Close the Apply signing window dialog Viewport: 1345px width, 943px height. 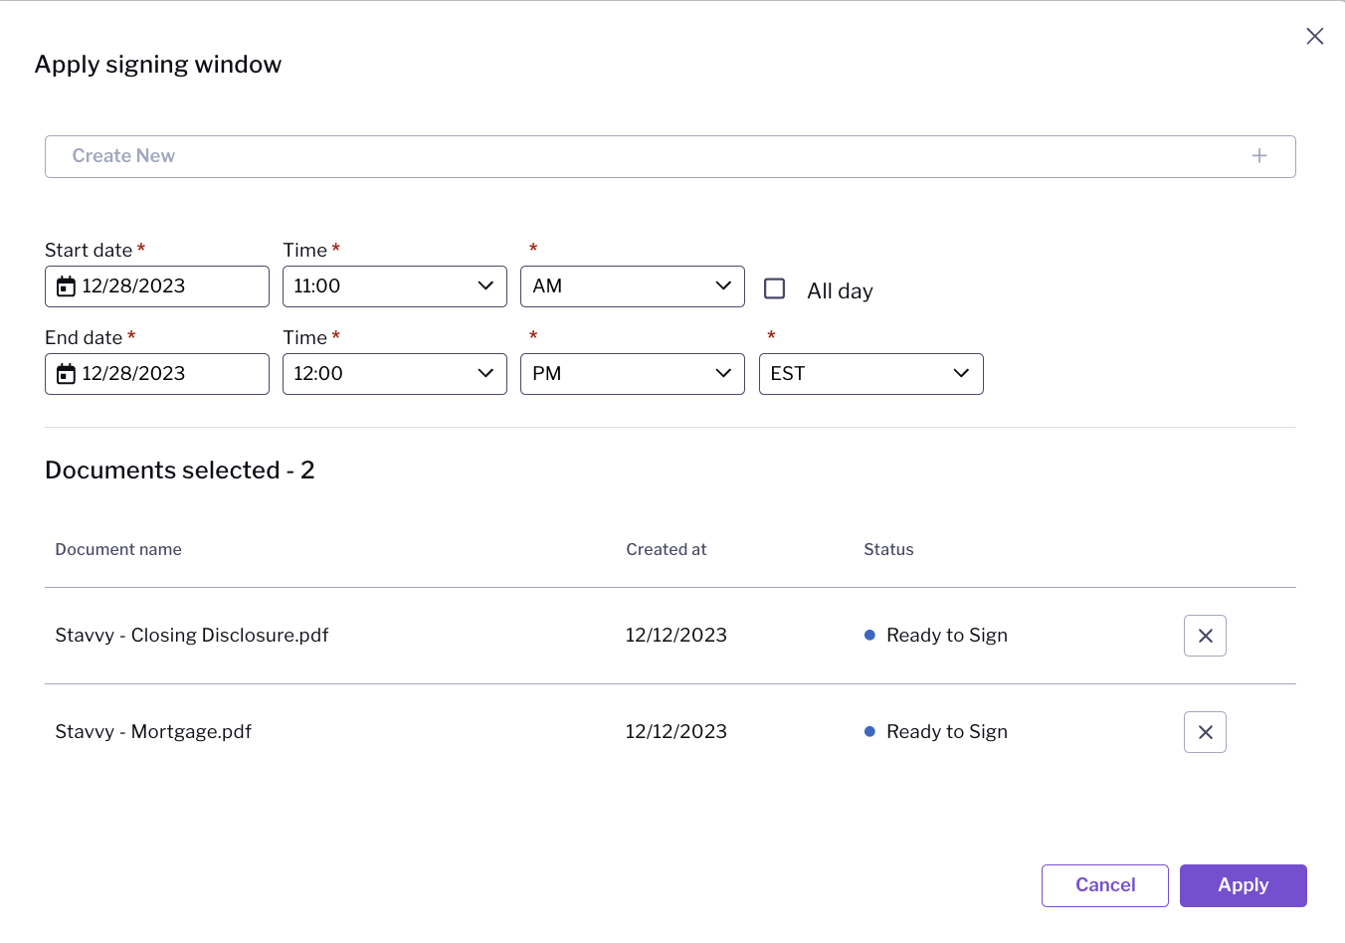[1314, 36]
